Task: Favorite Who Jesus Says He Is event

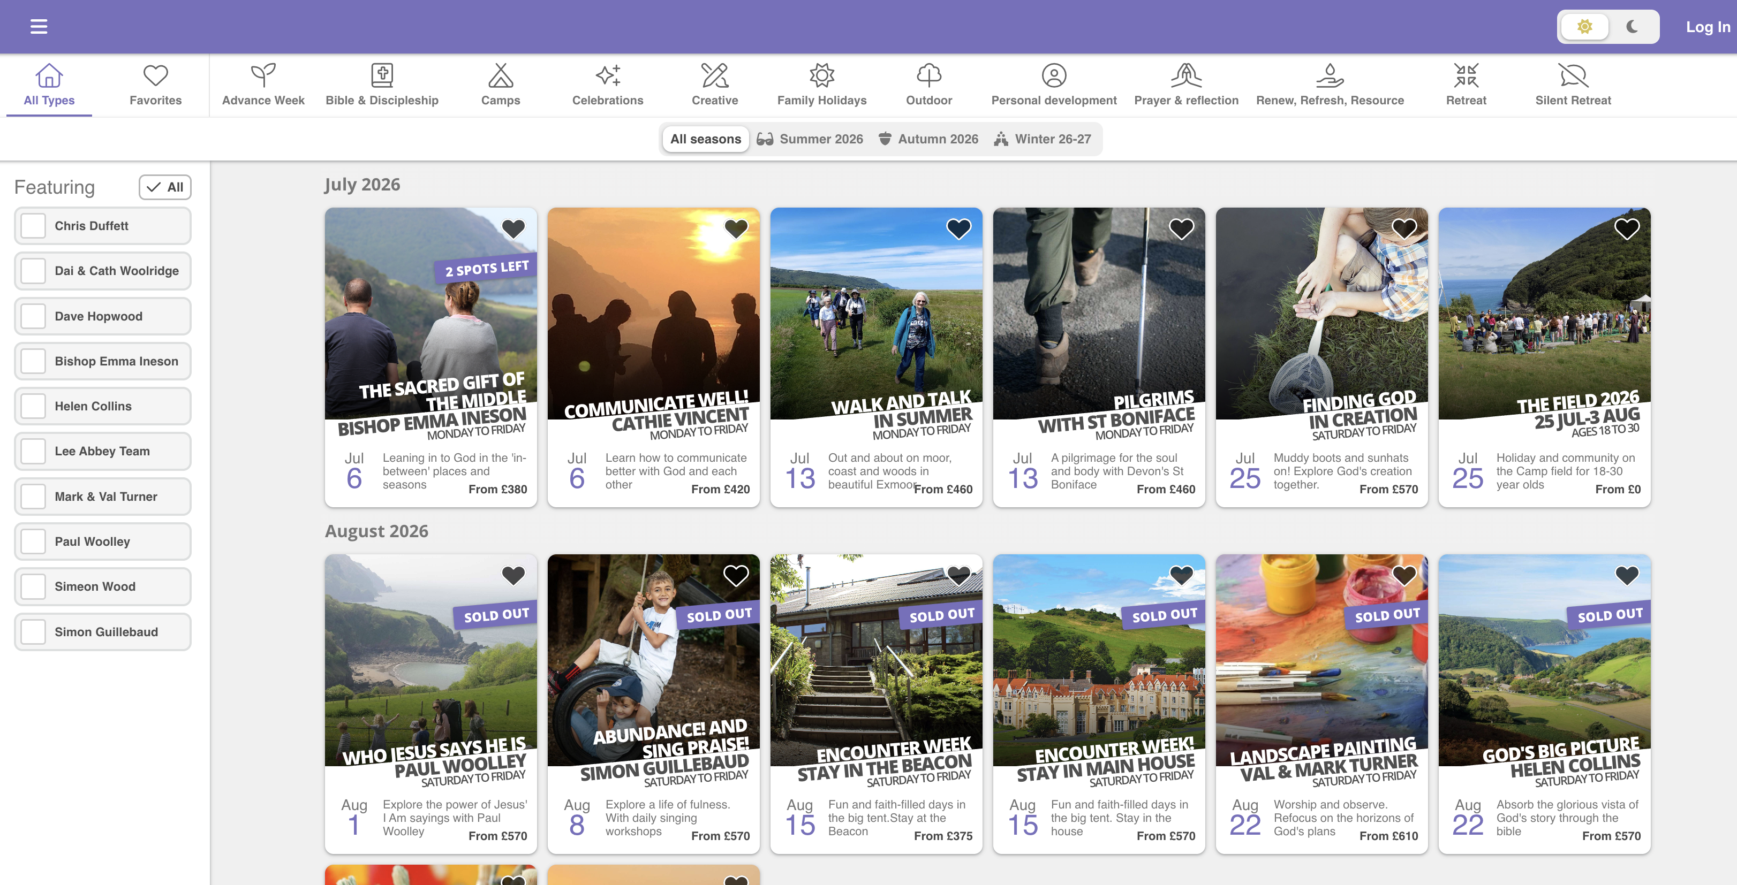Action: (x=513, y=576)
